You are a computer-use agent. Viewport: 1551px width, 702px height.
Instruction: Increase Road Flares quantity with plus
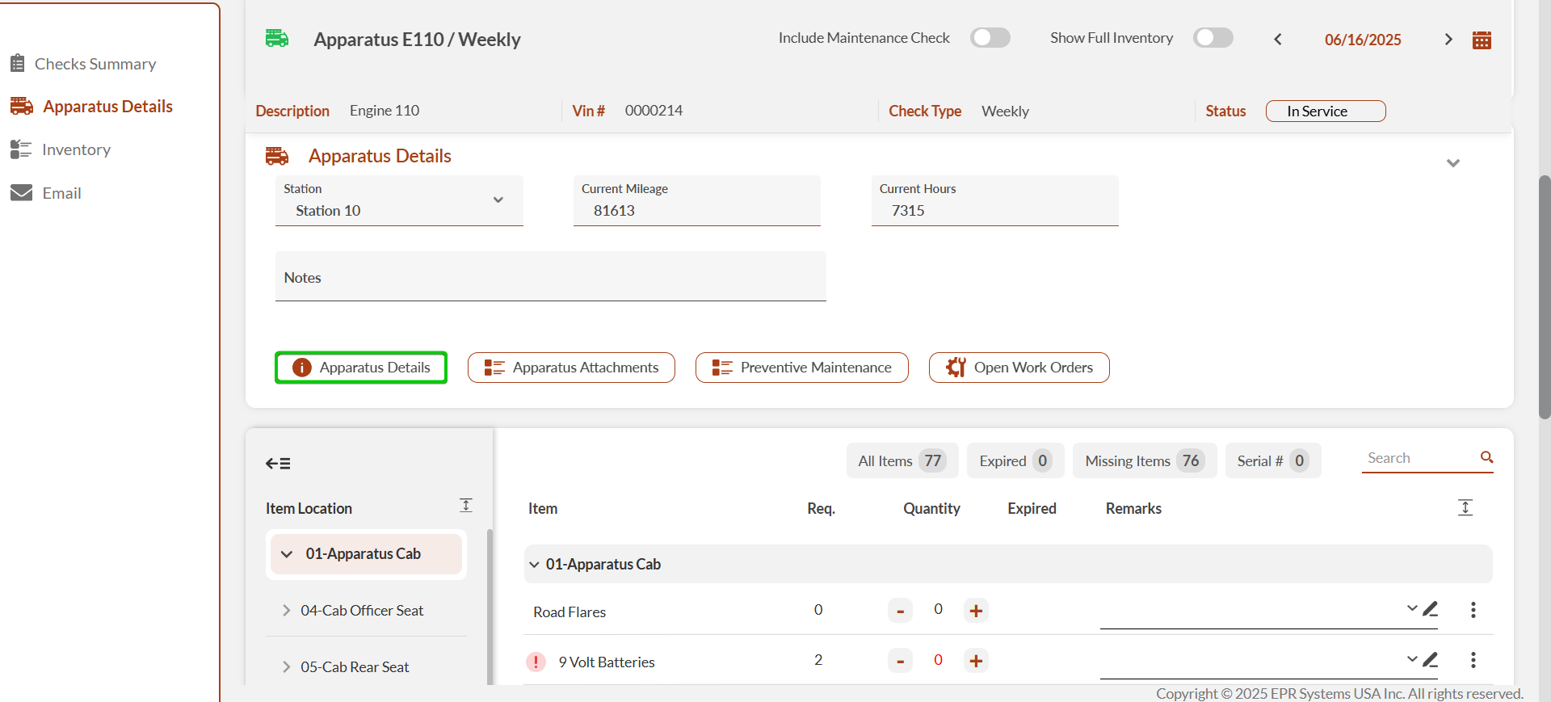[x=976, y=611]
